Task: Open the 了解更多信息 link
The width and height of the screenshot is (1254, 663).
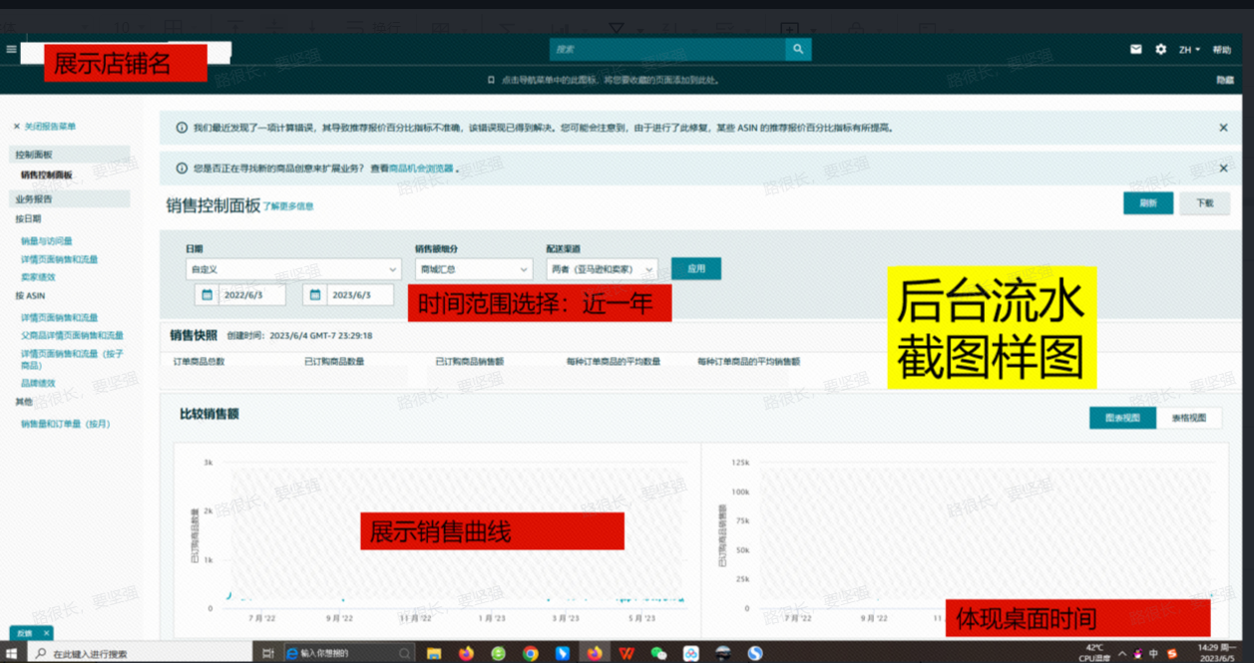Action: tap(288, 205)
